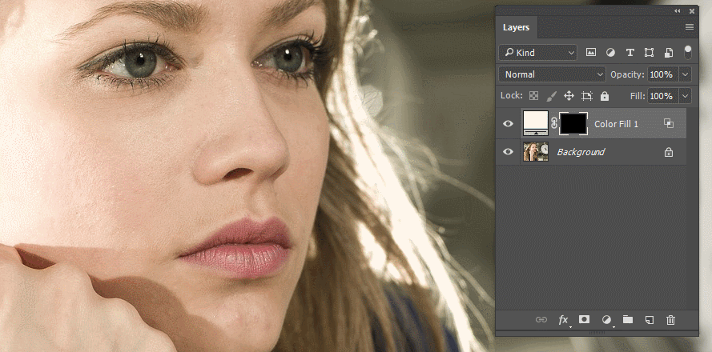Hide the Background layer

(508, 151)
